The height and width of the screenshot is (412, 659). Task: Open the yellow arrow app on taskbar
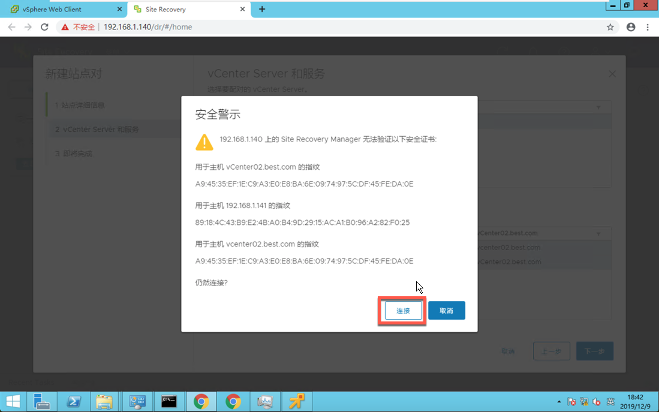coord(297,401)
